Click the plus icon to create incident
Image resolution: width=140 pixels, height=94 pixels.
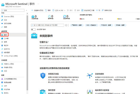[32, 10]
